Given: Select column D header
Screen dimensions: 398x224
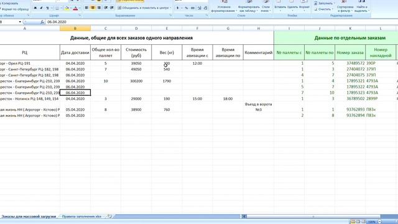Looking at the screenshot, I should pyautogui.click(x=136, y=29).
